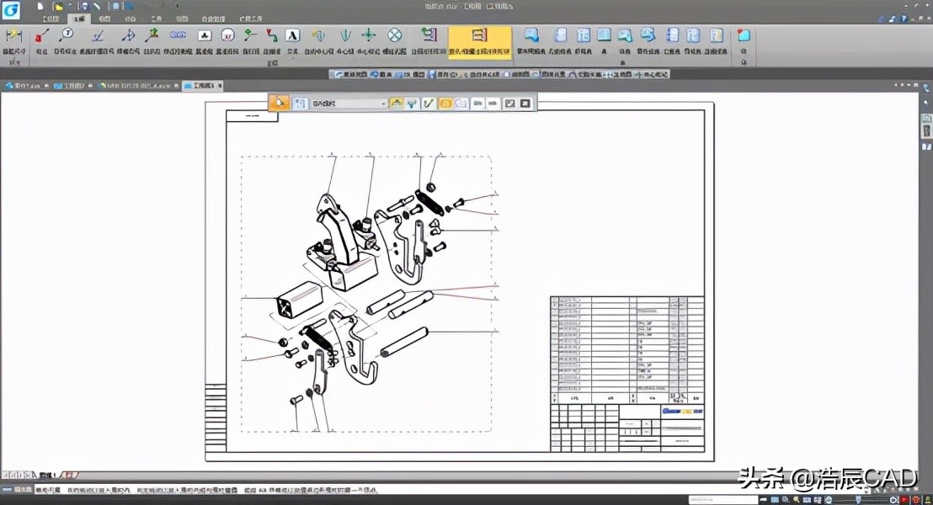Toggle the yellow highlighted button beside the floating bar dropdown
This screenshot has height=505, width=933.
point(395,104)
